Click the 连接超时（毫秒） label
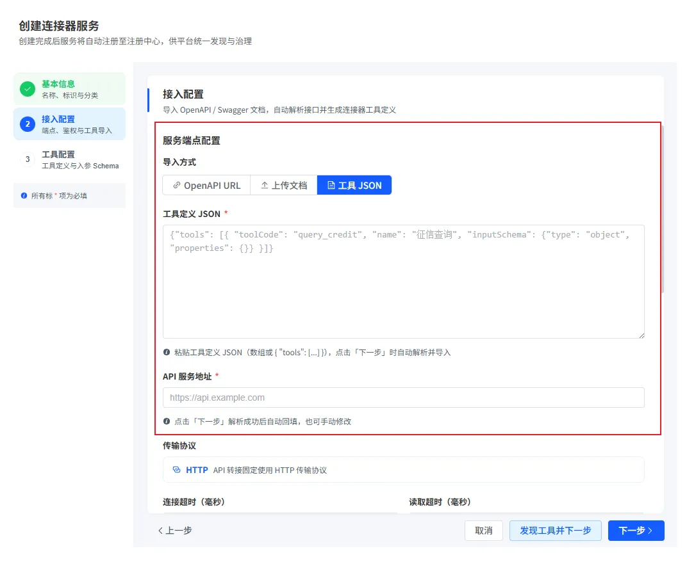 click(x=194, y=502)
